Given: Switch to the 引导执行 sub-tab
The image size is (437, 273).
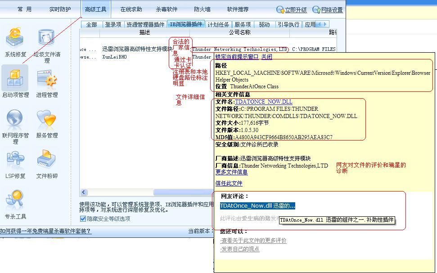Looking at the screenshot, I should click(x=288, y=24).
